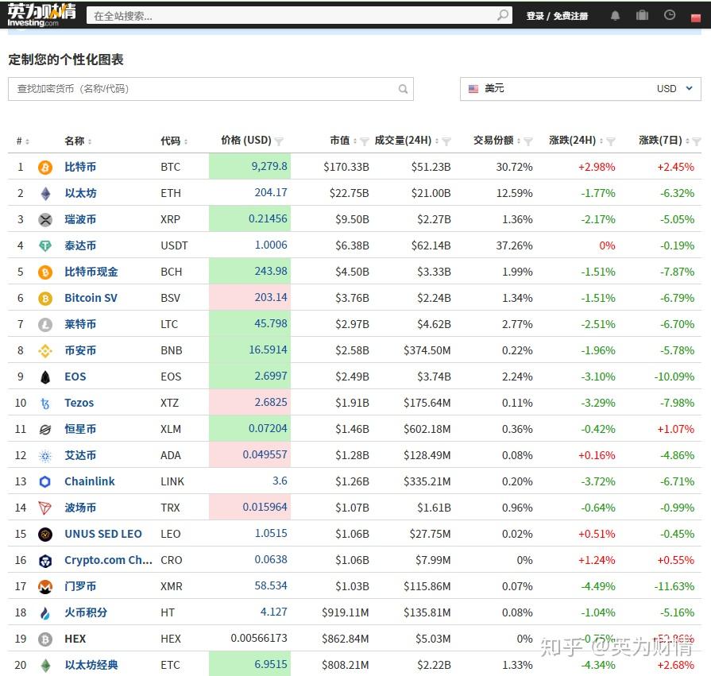The image size is (711, 676).
Task: Click the crypto search magnifier icon
Action: [403, 89]
